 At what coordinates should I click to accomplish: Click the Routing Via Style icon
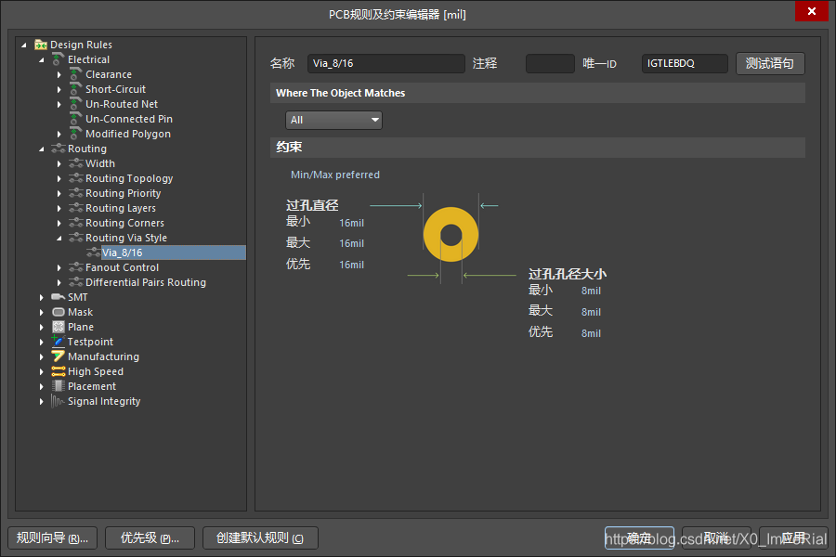[76, 238]
